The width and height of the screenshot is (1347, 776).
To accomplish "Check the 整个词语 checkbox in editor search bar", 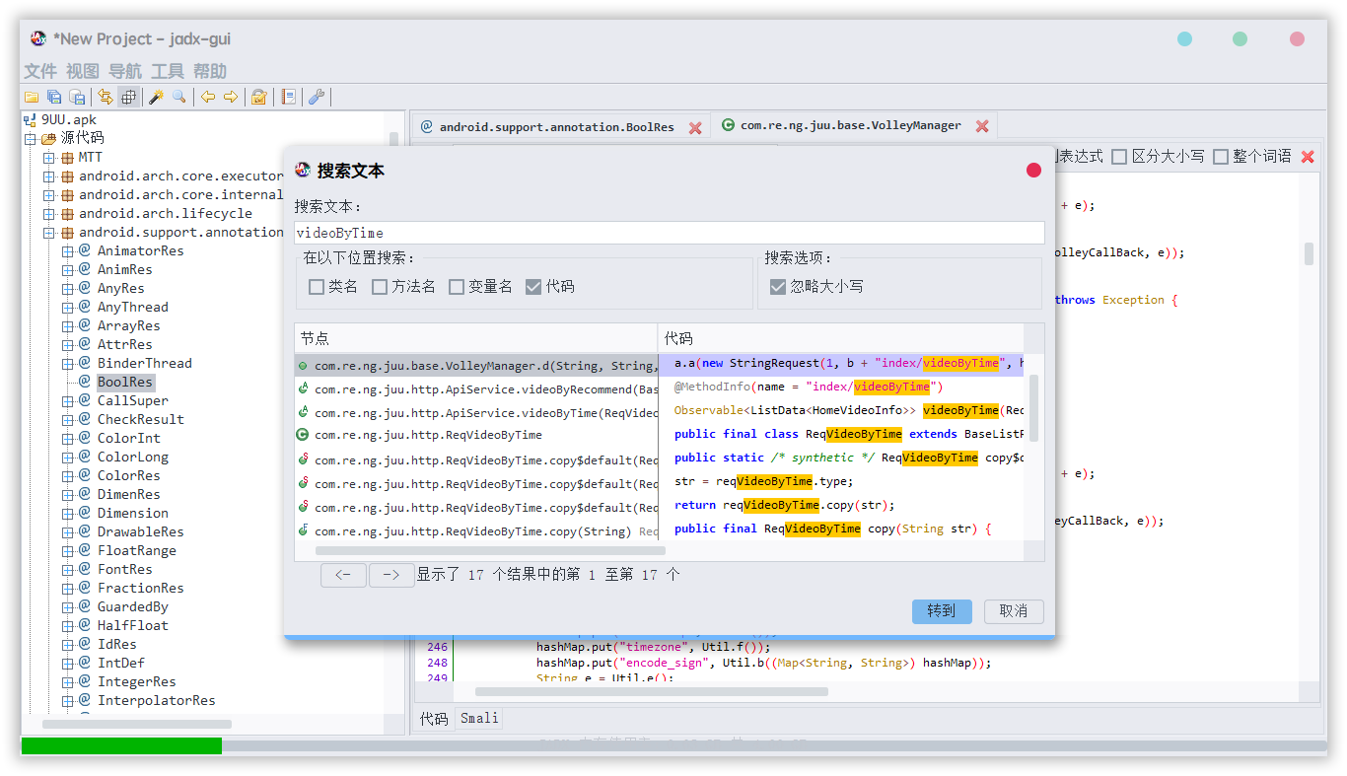I will (x=1221, y=157).
